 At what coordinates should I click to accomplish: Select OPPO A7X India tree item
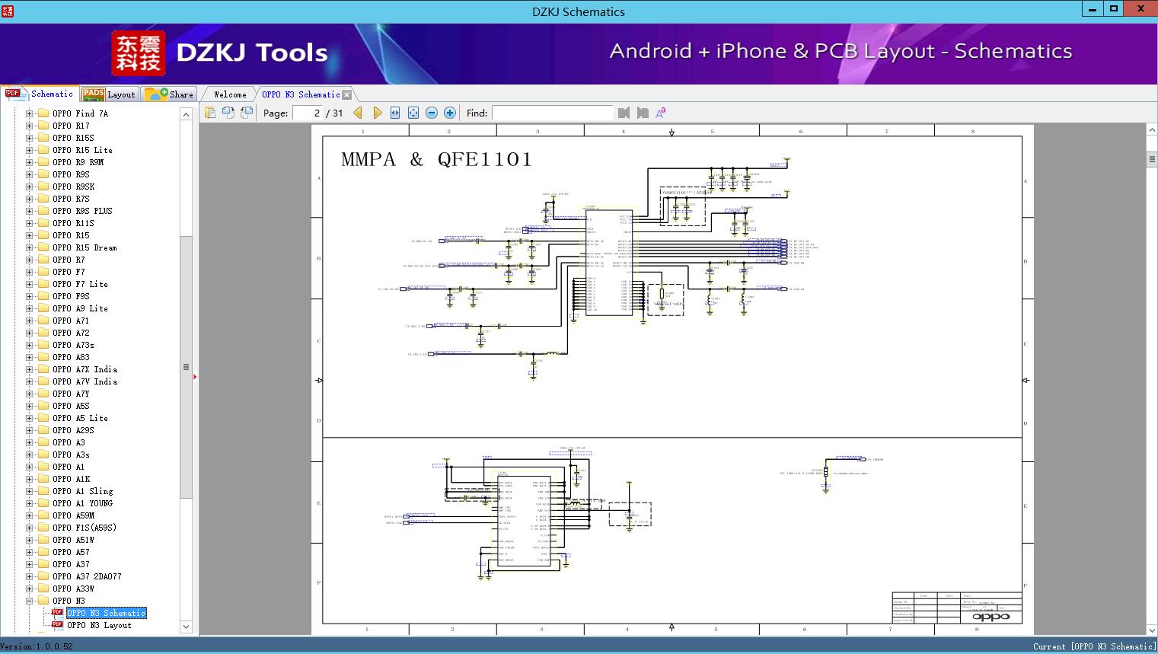click(x=85, y=369)
